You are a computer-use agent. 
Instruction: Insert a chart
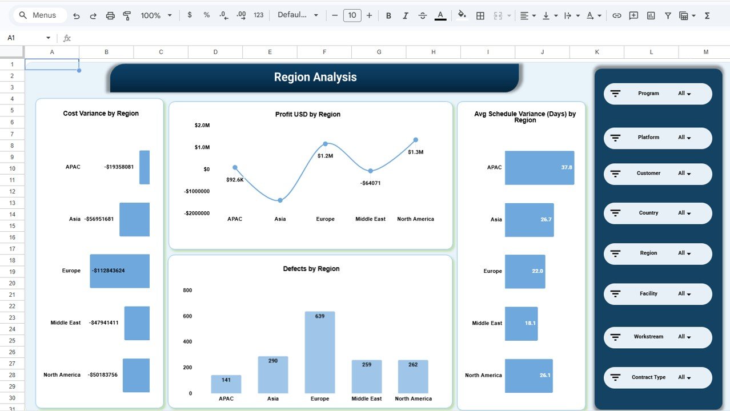coord(650,15)
